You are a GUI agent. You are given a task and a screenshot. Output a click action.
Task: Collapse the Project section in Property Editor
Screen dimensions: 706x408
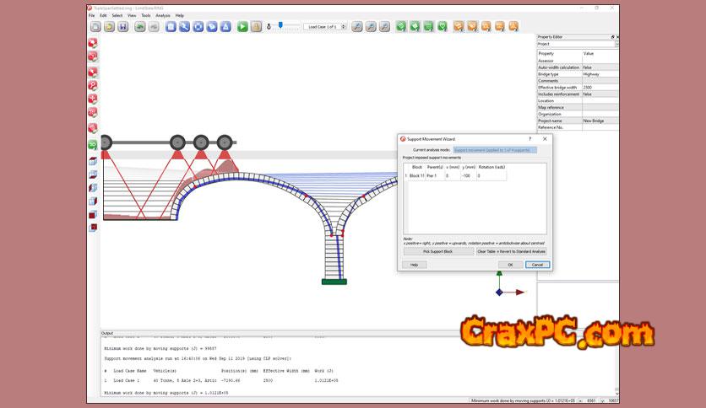[614, 45]
